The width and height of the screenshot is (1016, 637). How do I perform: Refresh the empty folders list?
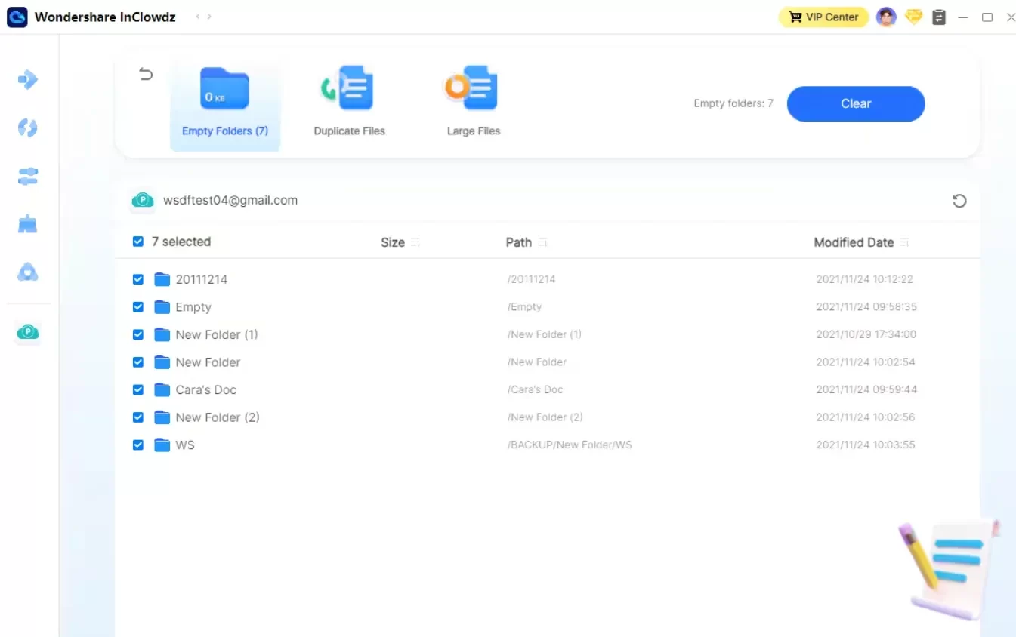click(959, 201)
